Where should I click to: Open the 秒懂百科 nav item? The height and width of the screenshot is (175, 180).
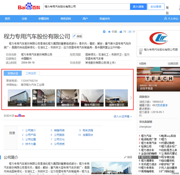[x=44, y=19]
